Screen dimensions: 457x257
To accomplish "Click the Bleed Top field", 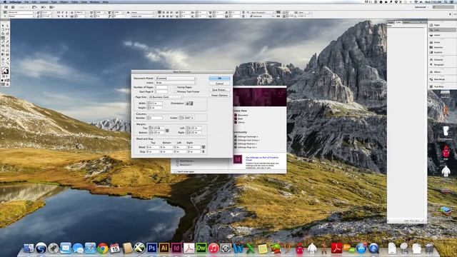I will 153,147.
